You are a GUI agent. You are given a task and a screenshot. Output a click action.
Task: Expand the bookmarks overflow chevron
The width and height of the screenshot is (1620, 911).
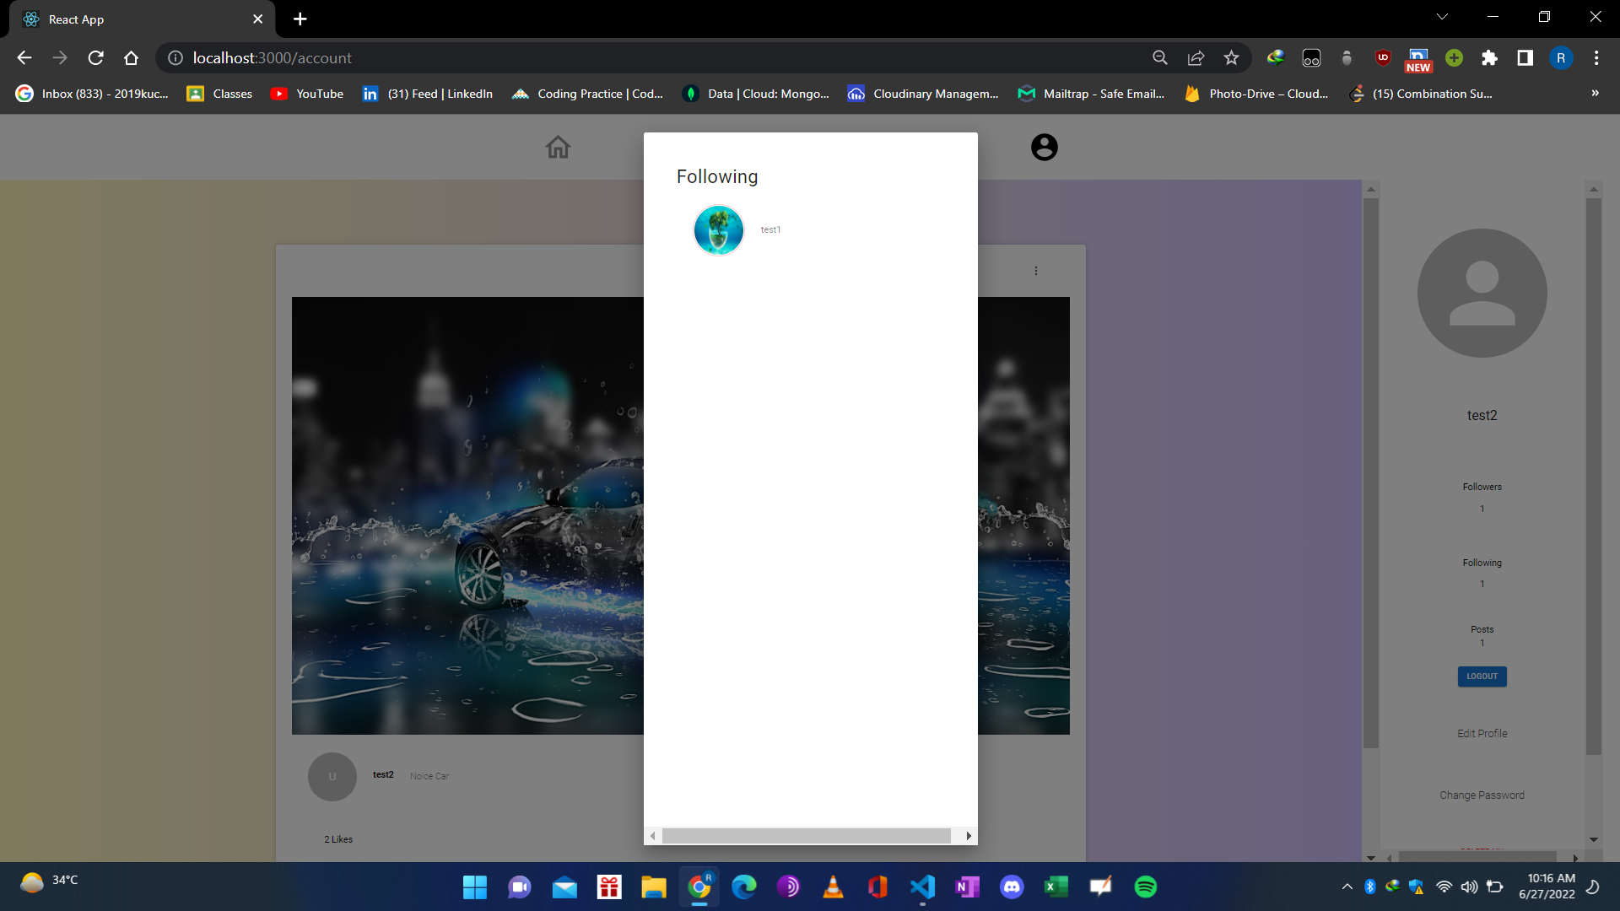click(1596, 94)
